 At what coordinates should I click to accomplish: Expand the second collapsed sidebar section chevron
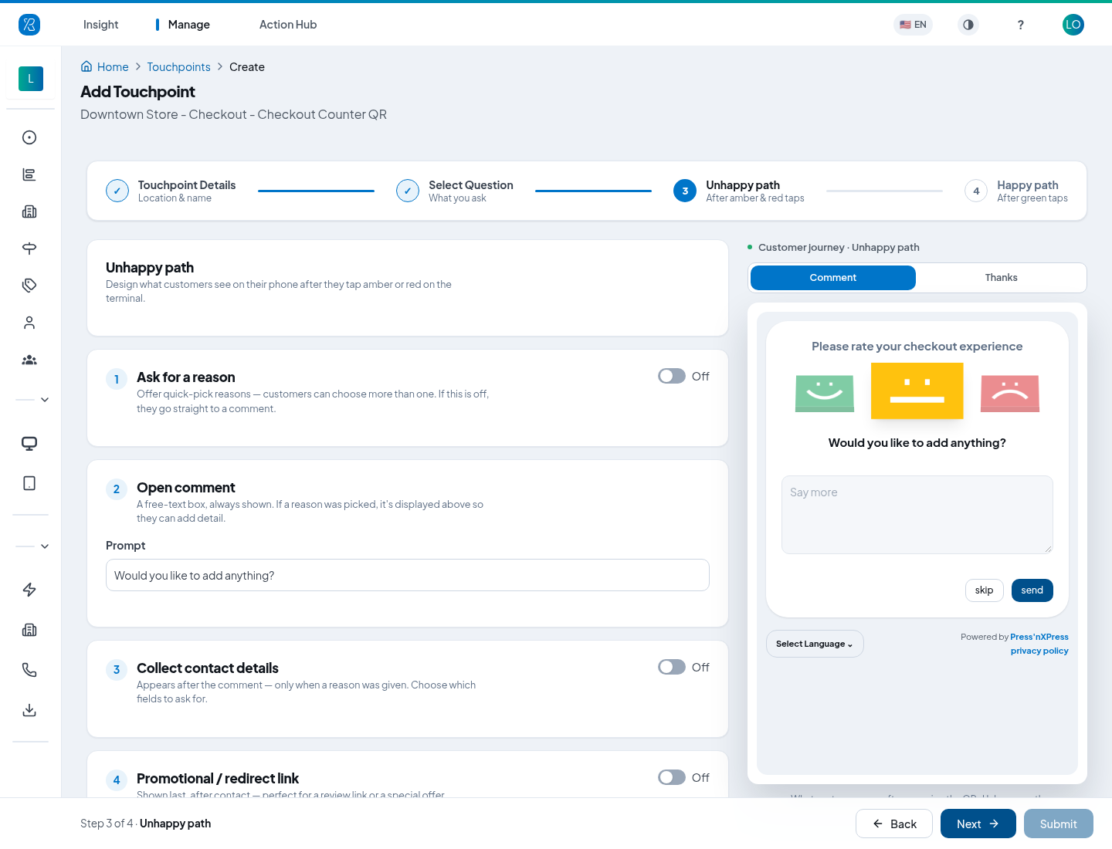coord(45,546)
